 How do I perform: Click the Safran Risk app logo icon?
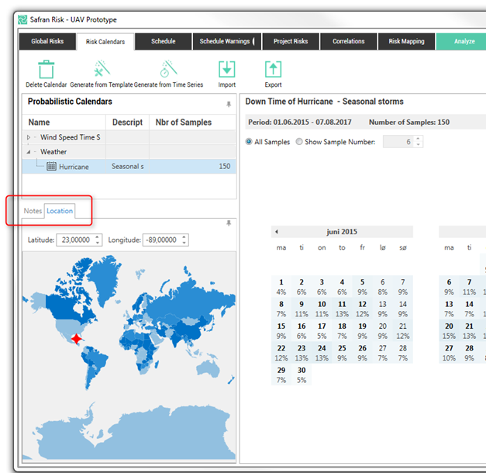coord(22,19)
